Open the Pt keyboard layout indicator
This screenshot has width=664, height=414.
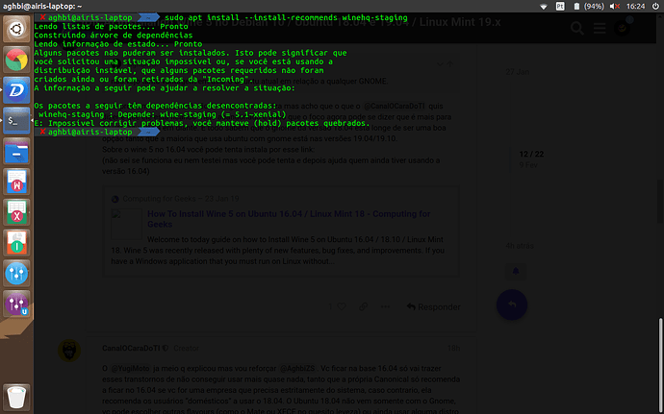pyautogui.click(x=560, y=7)
